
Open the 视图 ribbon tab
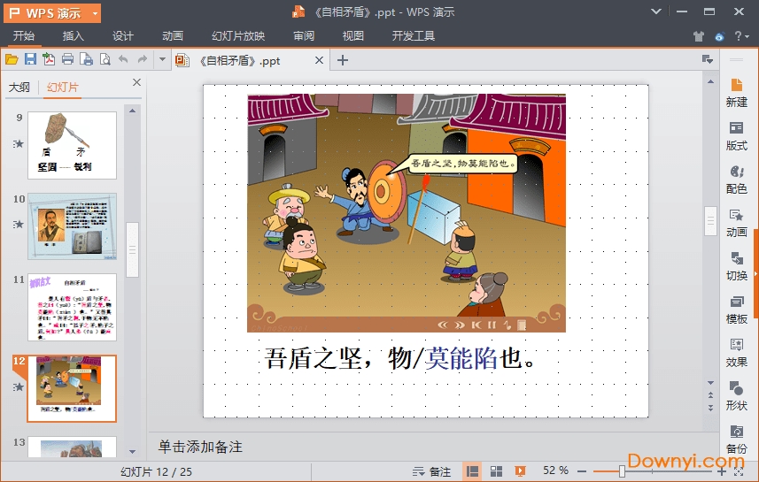tap(352, 35)
